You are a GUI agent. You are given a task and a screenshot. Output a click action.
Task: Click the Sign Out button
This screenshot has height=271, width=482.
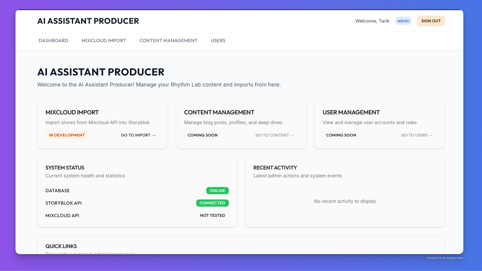click(x=431, y=21)
